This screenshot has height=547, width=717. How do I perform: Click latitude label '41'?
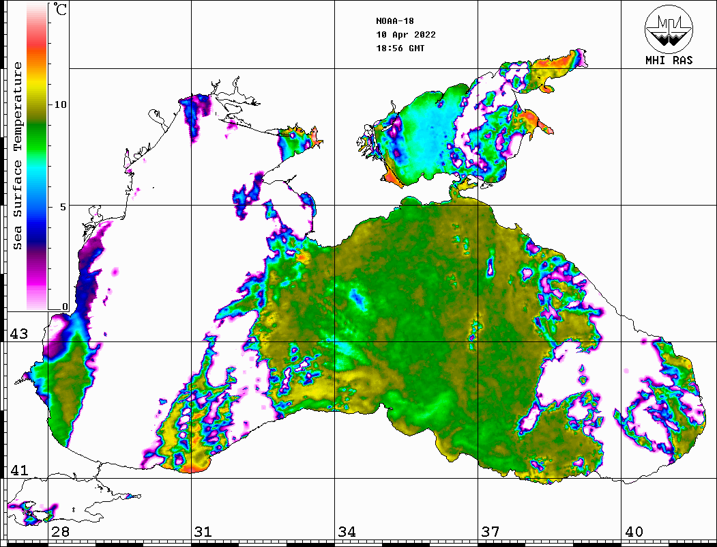click(19, 470)
